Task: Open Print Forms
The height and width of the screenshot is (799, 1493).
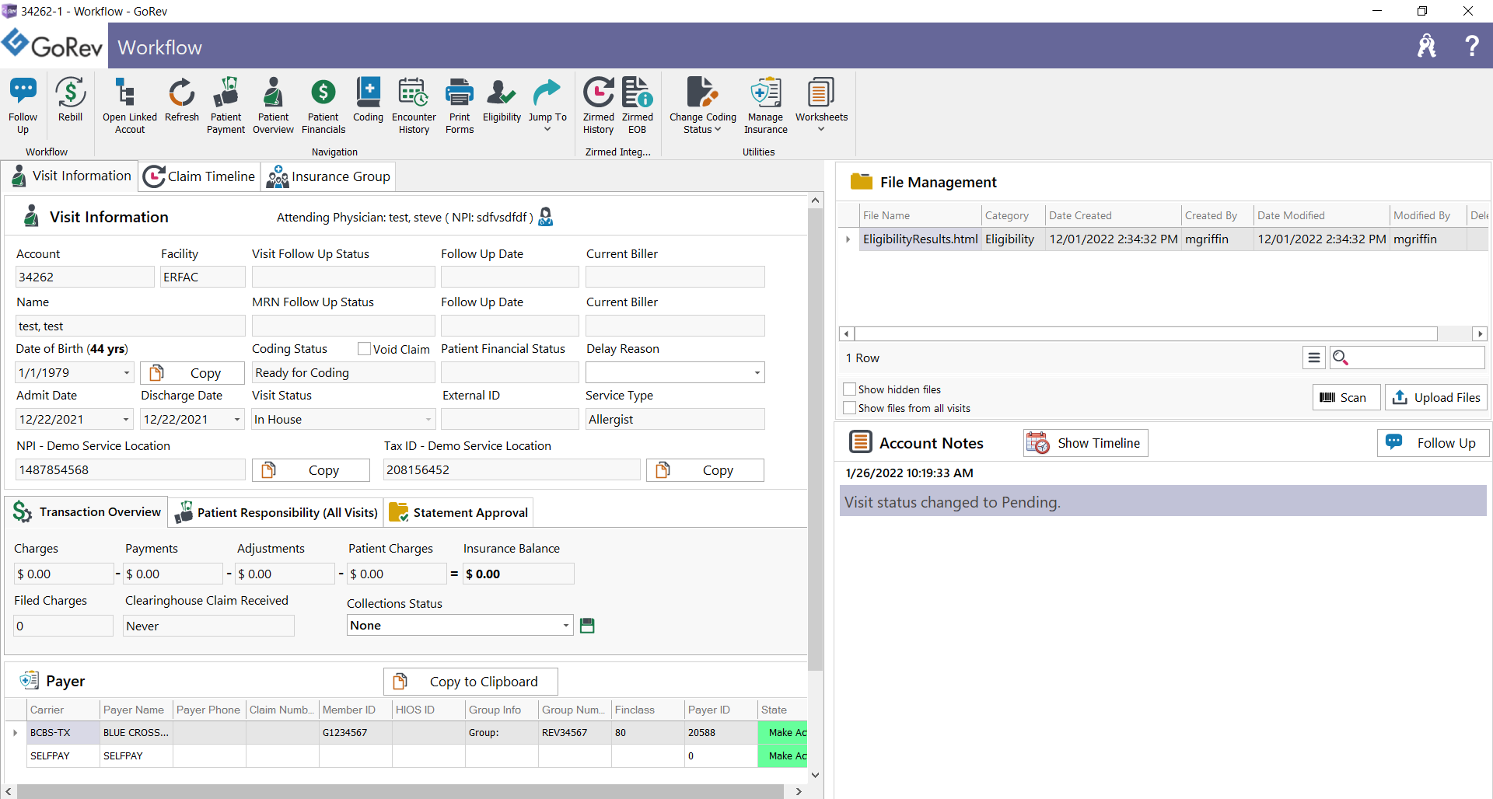Action: [x=460, y=106]
